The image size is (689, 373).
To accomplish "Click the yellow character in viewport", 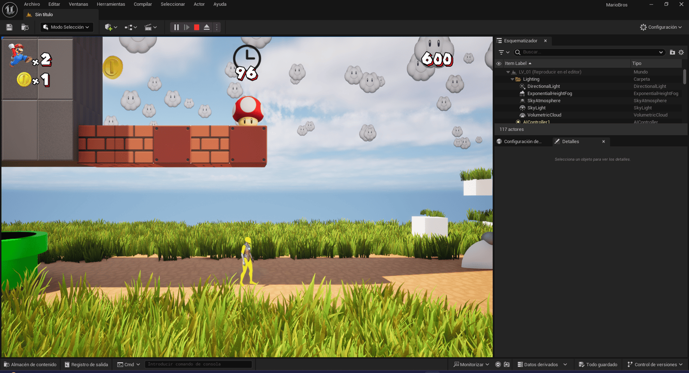I will click(x=248, y=261).
